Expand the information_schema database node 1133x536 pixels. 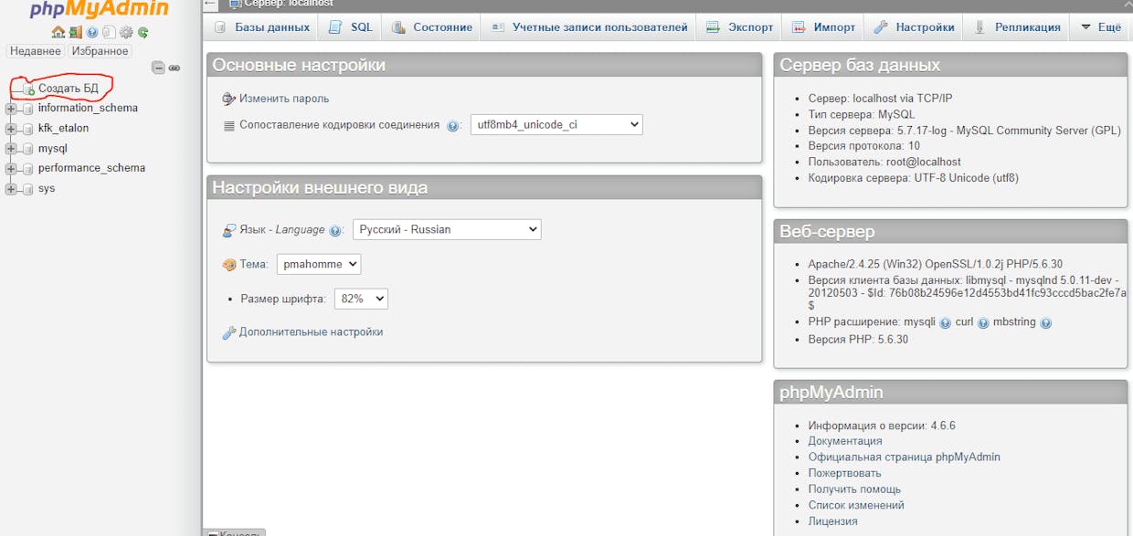12,109
